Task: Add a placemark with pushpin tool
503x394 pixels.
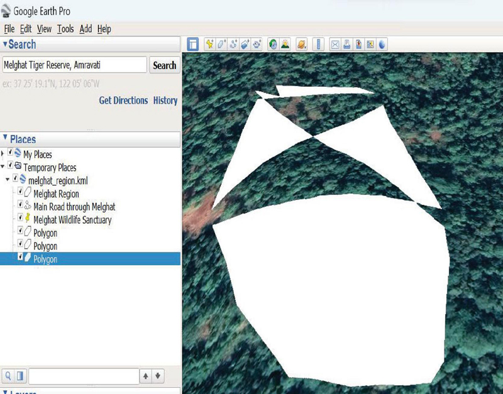Action: 209,44
